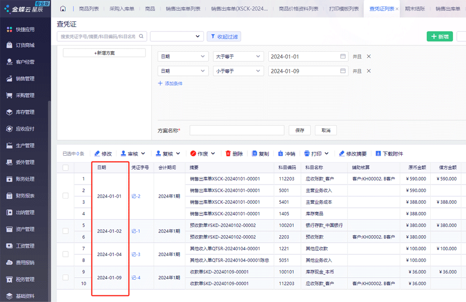Click the green 新增 button

tap(440, 37)
